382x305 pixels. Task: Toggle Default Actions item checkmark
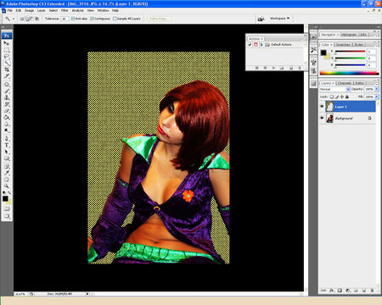tap(250, 45)
